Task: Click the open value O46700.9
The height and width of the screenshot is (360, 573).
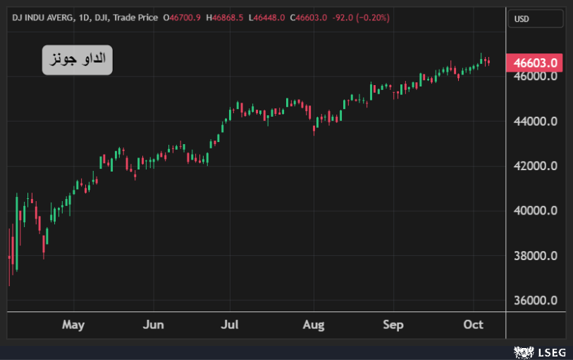Action: tap(183, 17)
